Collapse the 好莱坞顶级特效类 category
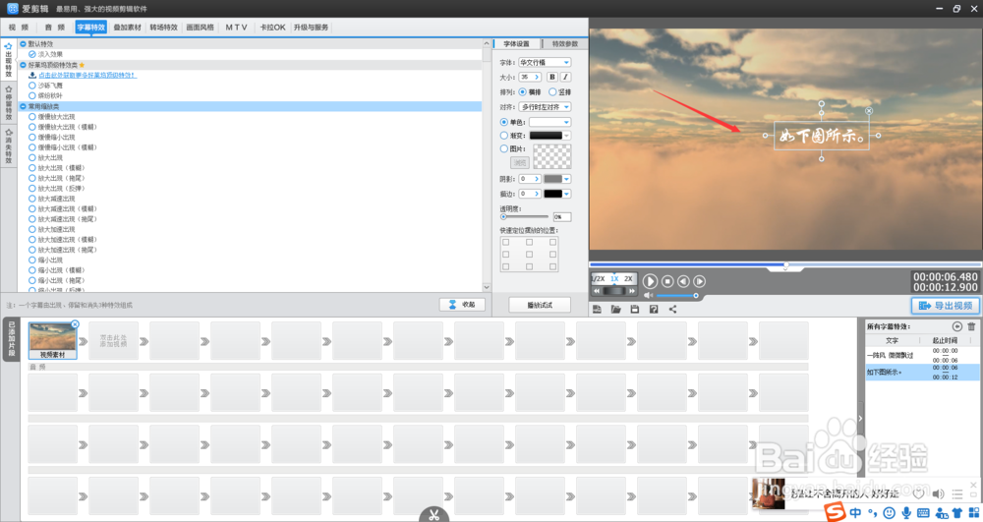The height and width of the screenshot is (522, 983). tap(24, 65)
